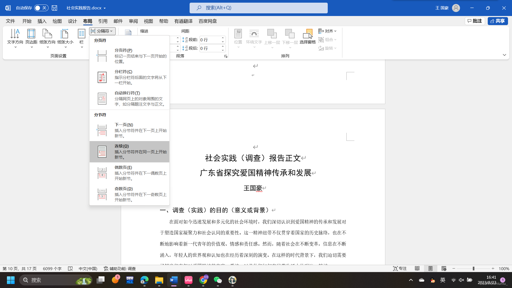The width and height of the screenshot is (512, 288).
Task: Open the bilibili app from taskbar
Action: [189, 280]
